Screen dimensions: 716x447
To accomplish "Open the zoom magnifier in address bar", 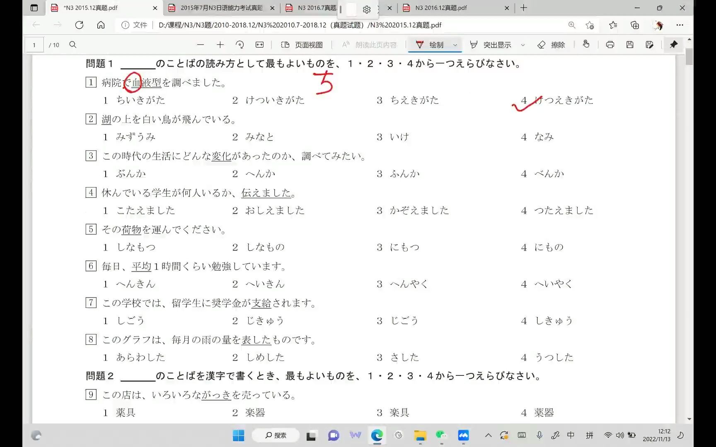I will pyautogui.click(x=572, y=25).
